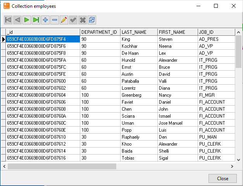Jump to last record button
243x186 pixels.
(36, 20)
